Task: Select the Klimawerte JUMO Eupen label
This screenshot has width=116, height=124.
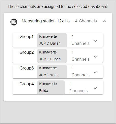Action: point(52,56)
